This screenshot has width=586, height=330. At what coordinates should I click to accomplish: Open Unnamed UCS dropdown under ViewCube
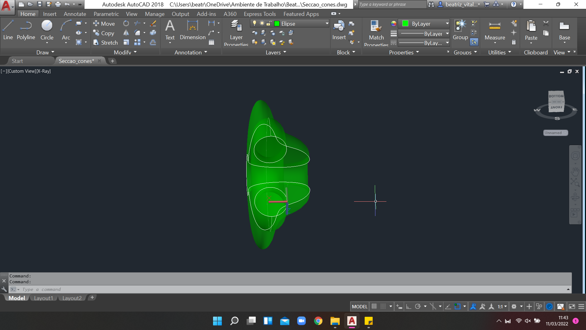coord(555,133)
